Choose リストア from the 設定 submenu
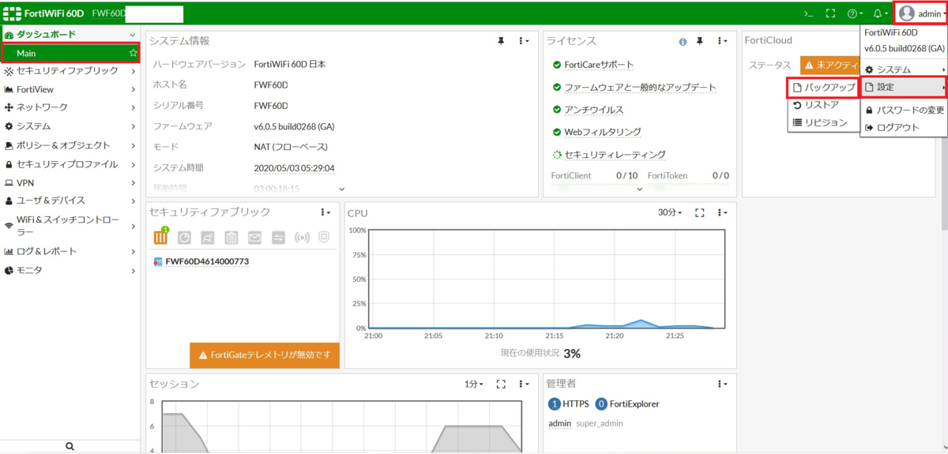The height and width of the screenshot is (454, 948). 822,105
